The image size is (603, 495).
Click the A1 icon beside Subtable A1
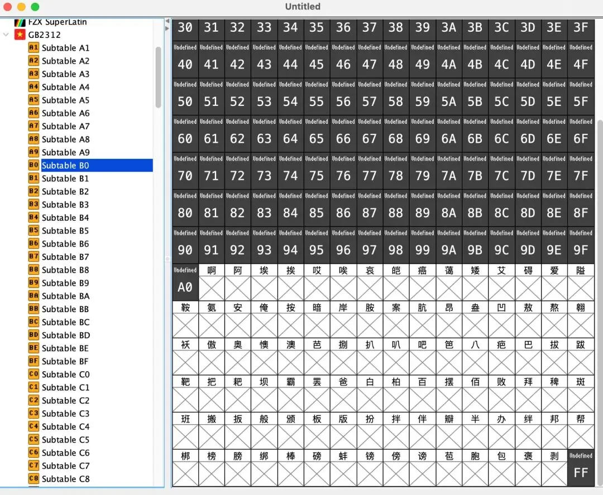(x=33, y=47)
